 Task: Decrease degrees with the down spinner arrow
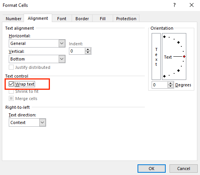170,86
